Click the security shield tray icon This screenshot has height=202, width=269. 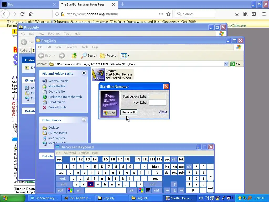coord(240,198)
